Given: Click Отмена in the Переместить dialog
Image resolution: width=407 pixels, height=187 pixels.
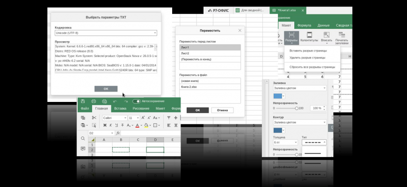Looking at the screenshot, I should pos(223,110).
